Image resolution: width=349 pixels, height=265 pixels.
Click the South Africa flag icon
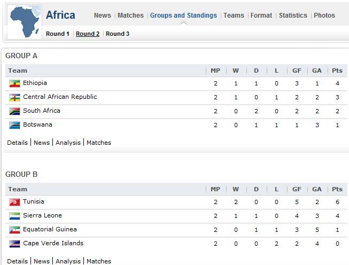[x=14, y=111]
